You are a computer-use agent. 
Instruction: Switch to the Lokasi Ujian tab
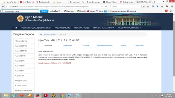(x=139, y=45)
